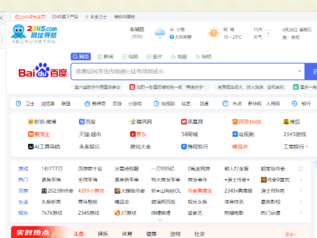Open 4399小游戏 link
Viewport: 317px width, 238px height.
pos(91,191)
